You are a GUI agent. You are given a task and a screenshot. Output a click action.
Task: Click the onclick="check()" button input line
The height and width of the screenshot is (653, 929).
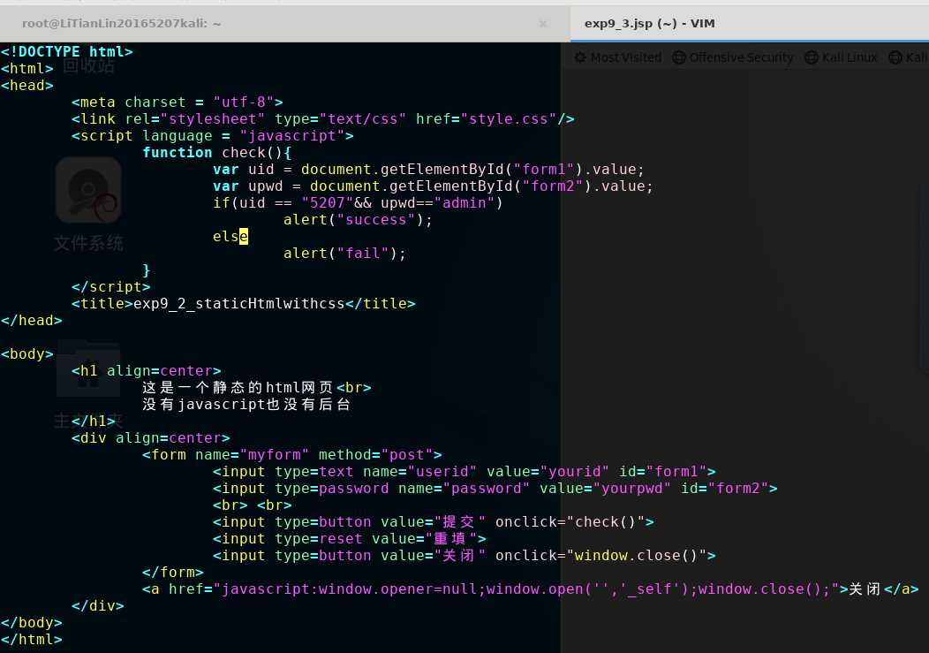point(434,522)
